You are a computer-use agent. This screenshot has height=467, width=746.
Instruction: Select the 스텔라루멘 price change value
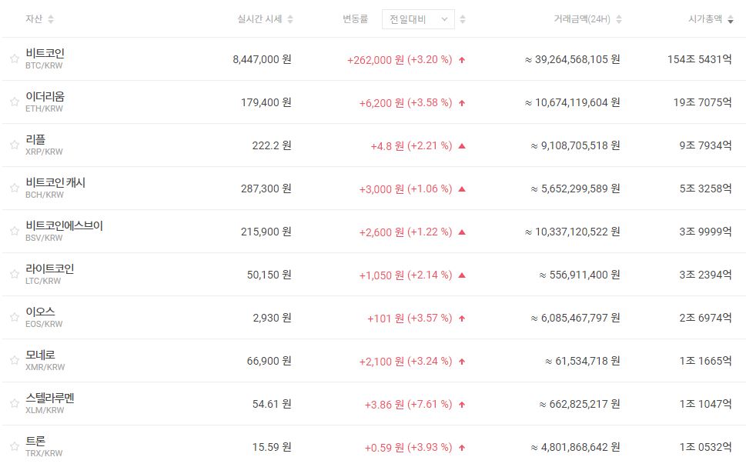click(x=408, y=404)
